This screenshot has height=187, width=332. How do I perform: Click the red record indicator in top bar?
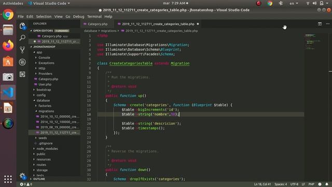point(258,3)
